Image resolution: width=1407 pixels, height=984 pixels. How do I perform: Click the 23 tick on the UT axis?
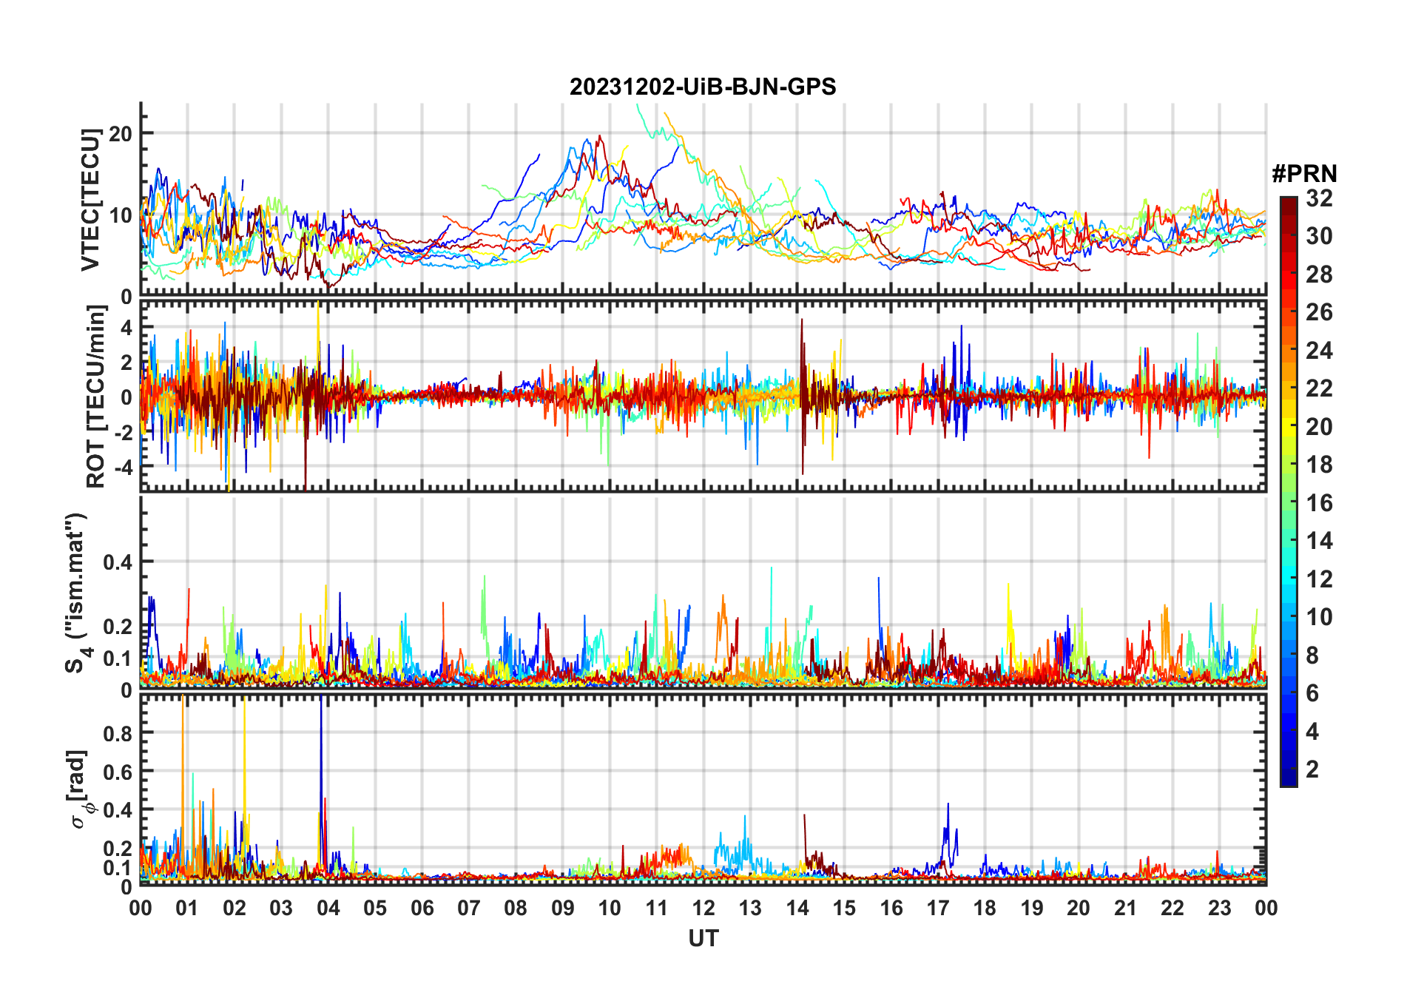[1219, 909]
